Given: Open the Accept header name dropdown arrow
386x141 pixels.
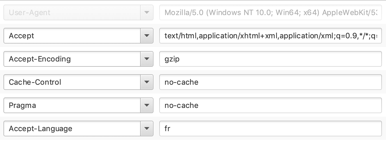Looking at the screenshot, I should 146,36.
